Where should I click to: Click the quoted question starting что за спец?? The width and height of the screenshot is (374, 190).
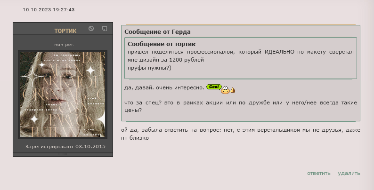(x=241, y=106)
